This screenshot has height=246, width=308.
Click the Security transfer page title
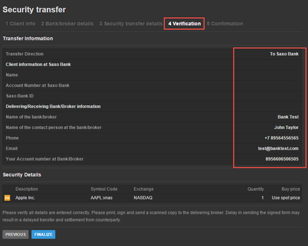(34, 10)
